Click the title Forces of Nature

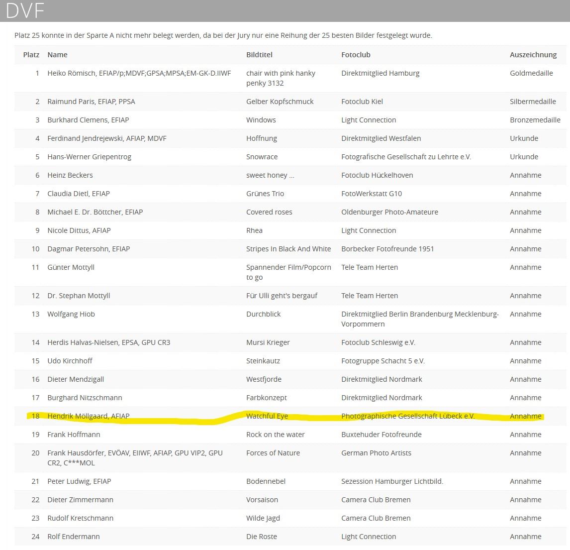[273, 453]
